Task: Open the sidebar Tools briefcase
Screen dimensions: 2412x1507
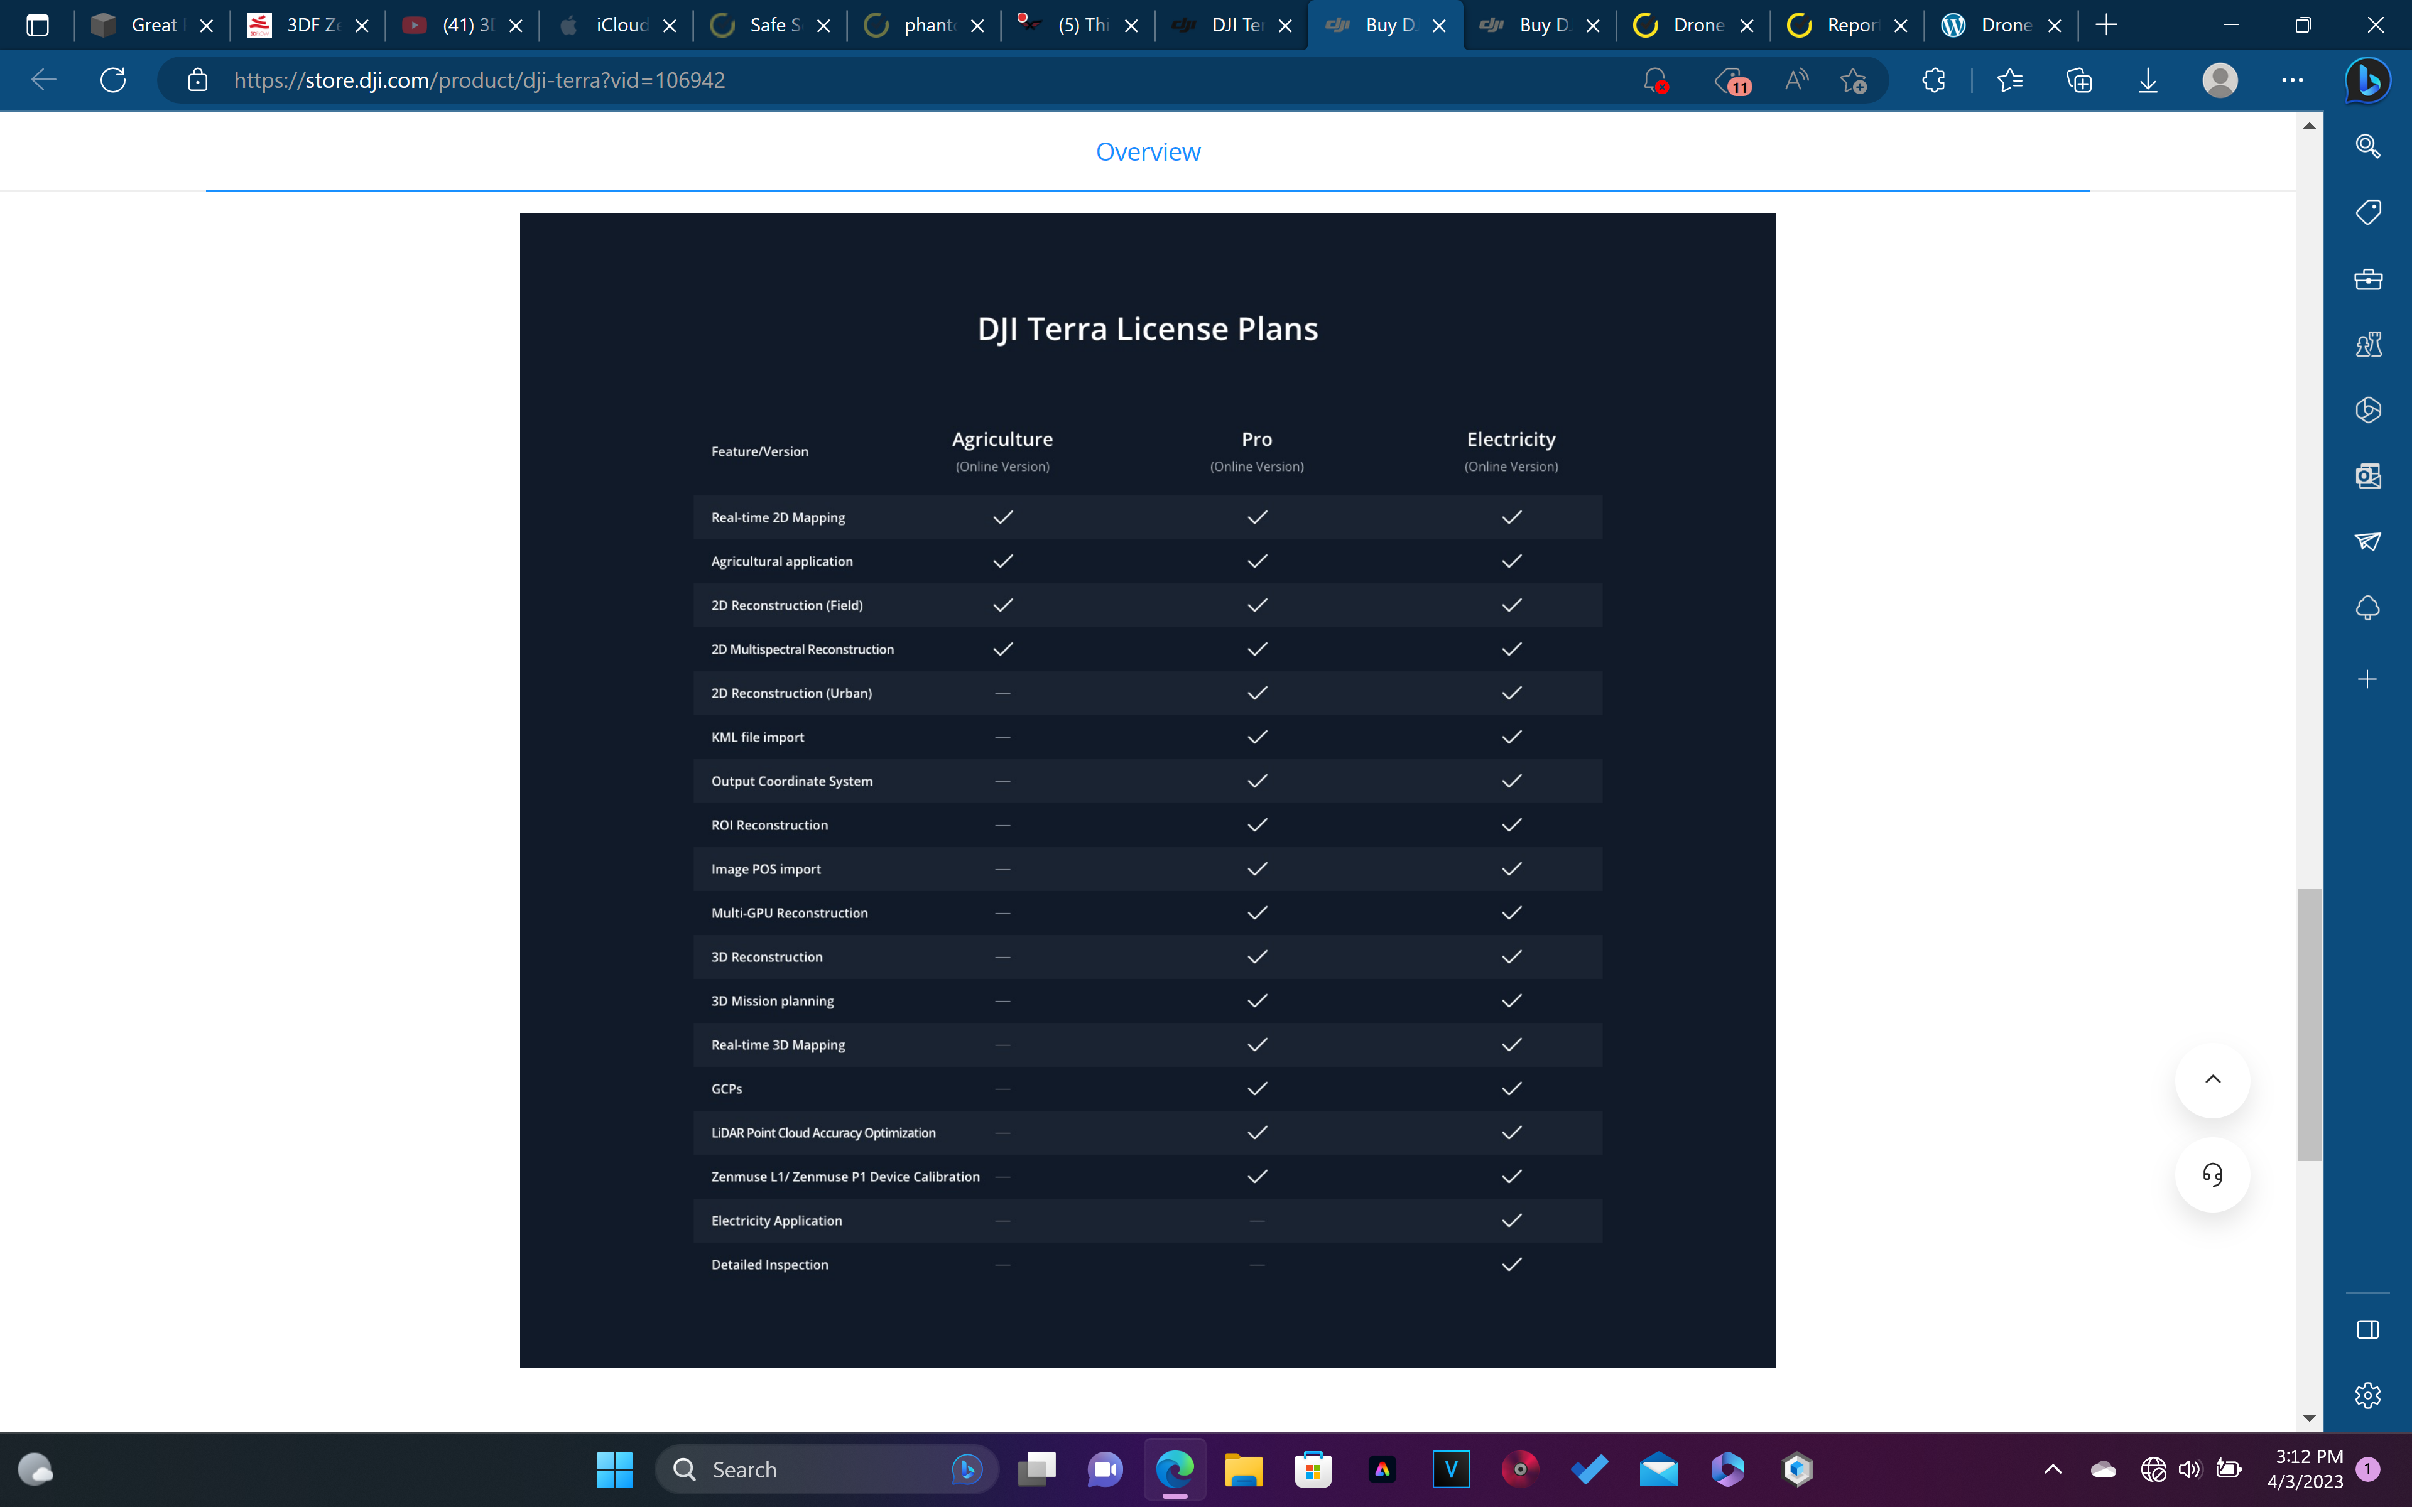Action: pyautogui.click(x=2368, y=279)
